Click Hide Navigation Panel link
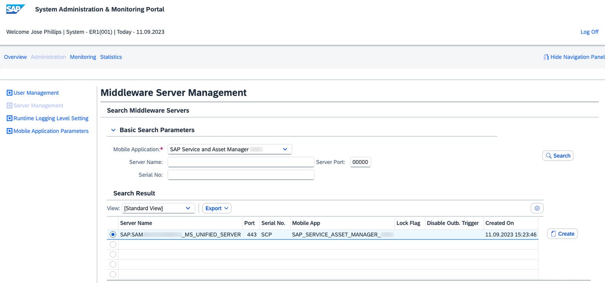Image resolution: width=605 pixels, height=283 pixels. click(577, 57)
